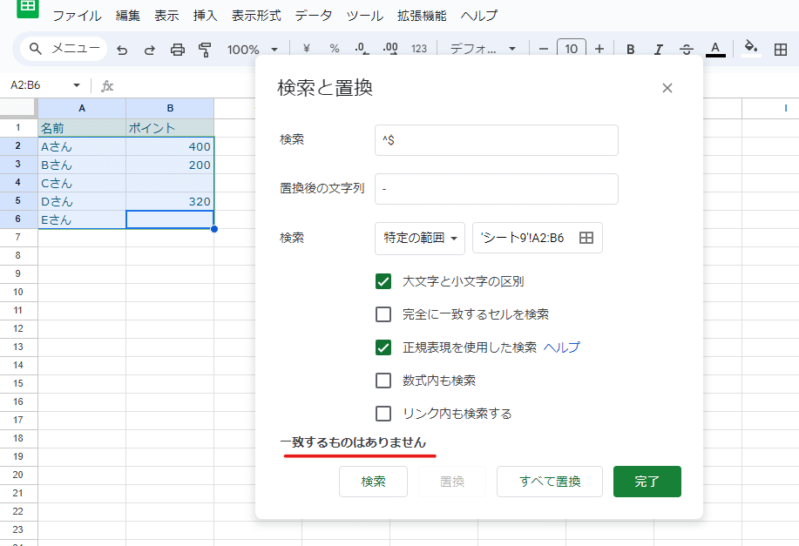Screen dimensions: 799x546
Task: Close the 検索と置換 dialog
Action: [667, 88]
